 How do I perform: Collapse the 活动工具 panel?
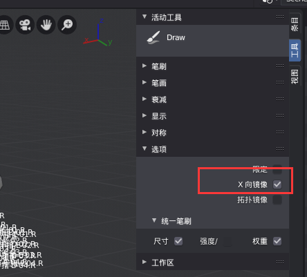(x=145, y=17)
